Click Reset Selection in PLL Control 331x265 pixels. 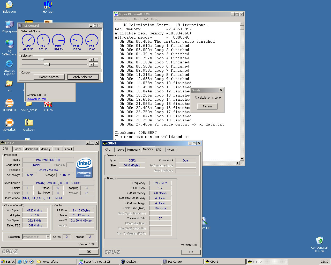[x=49, y=77]
